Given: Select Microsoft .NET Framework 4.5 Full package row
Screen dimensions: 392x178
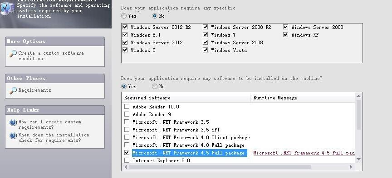Looking at the screenshot, I should (x=190, y=153).
